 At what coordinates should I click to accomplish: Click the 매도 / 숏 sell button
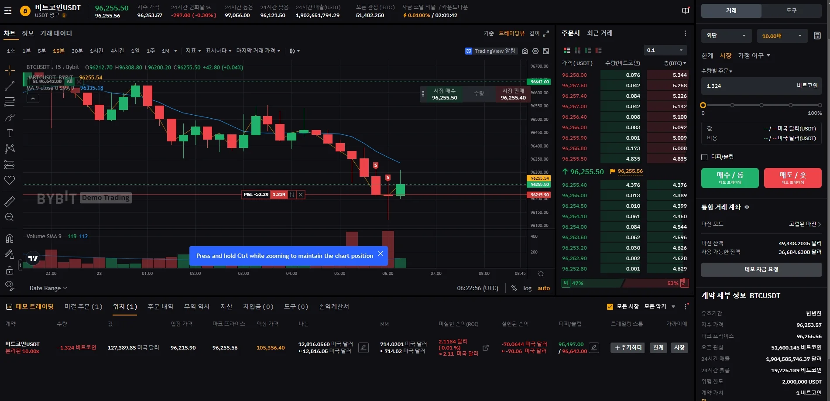pos(792,178)
